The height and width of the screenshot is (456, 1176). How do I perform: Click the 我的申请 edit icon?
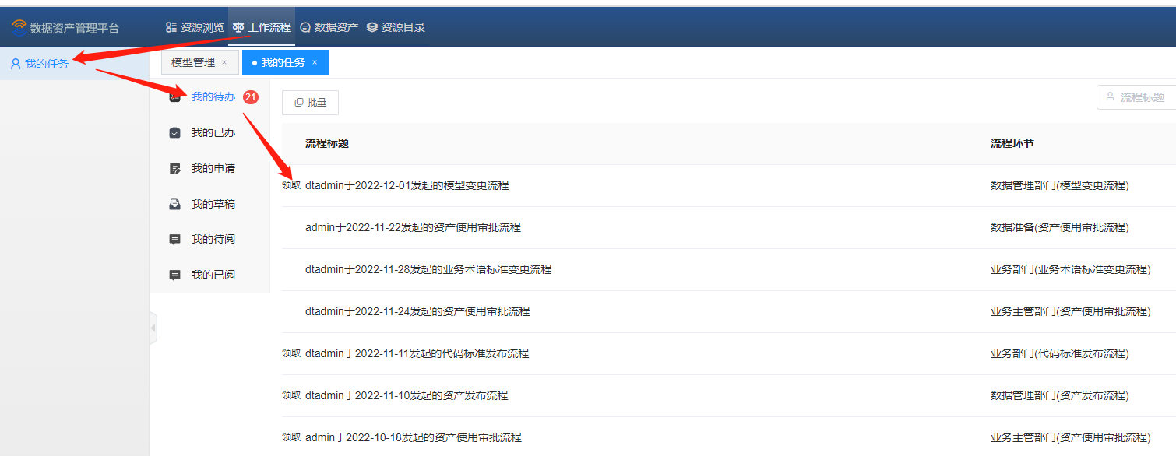(x=175, y=169)
